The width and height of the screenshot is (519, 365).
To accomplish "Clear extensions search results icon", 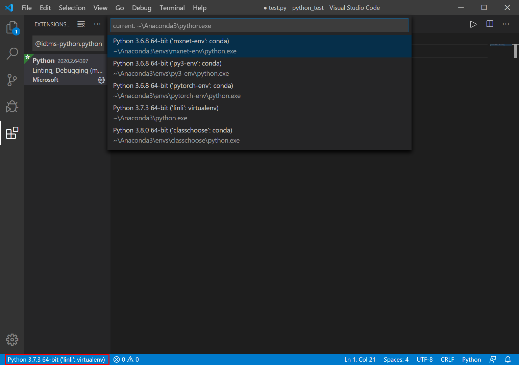I will pos(81,24).
